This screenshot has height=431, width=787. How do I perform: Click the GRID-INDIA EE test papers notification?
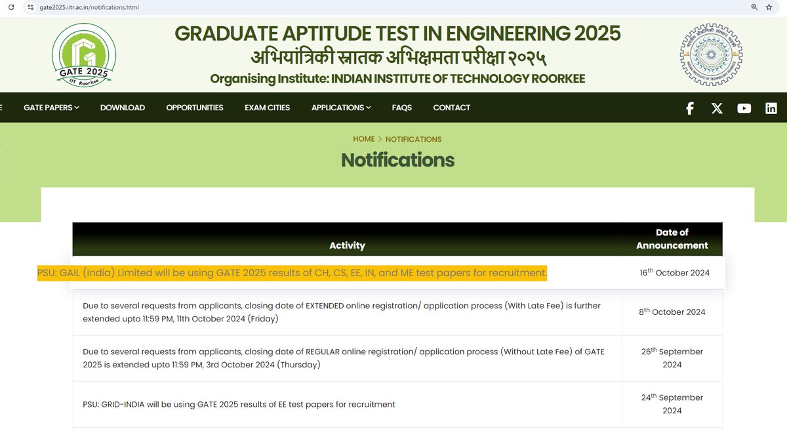239,404
